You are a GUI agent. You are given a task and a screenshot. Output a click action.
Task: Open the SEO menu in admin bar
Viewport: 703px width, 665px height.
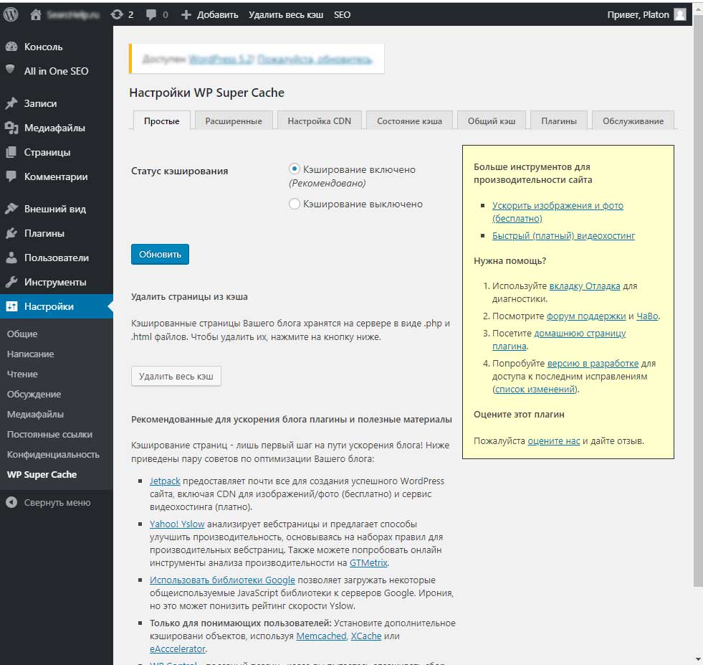[x=342, y=15]
